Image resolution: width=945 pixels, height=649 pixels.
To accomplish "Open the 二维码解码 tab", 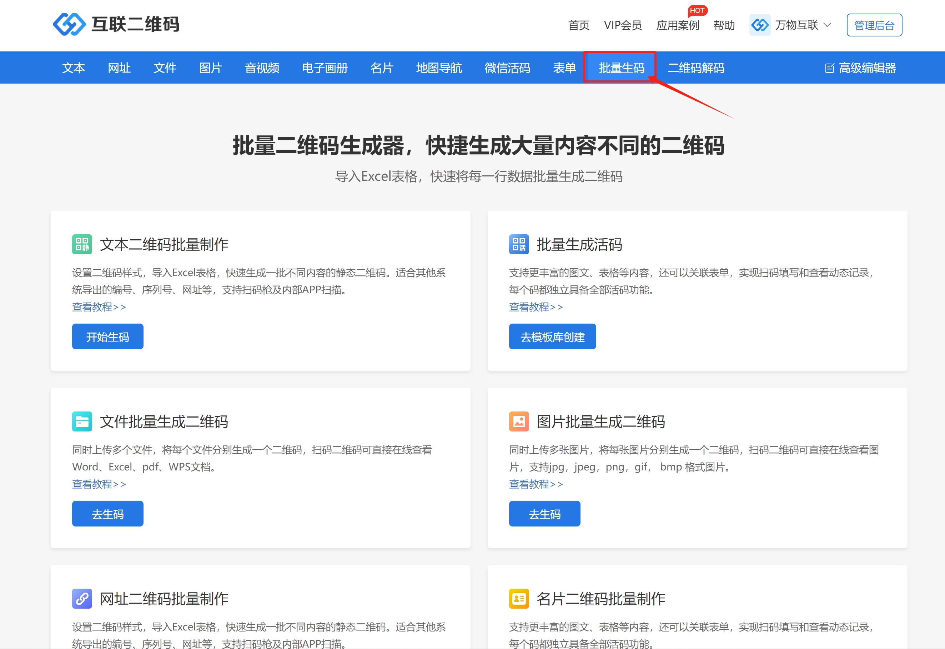I will click(696, 68).
